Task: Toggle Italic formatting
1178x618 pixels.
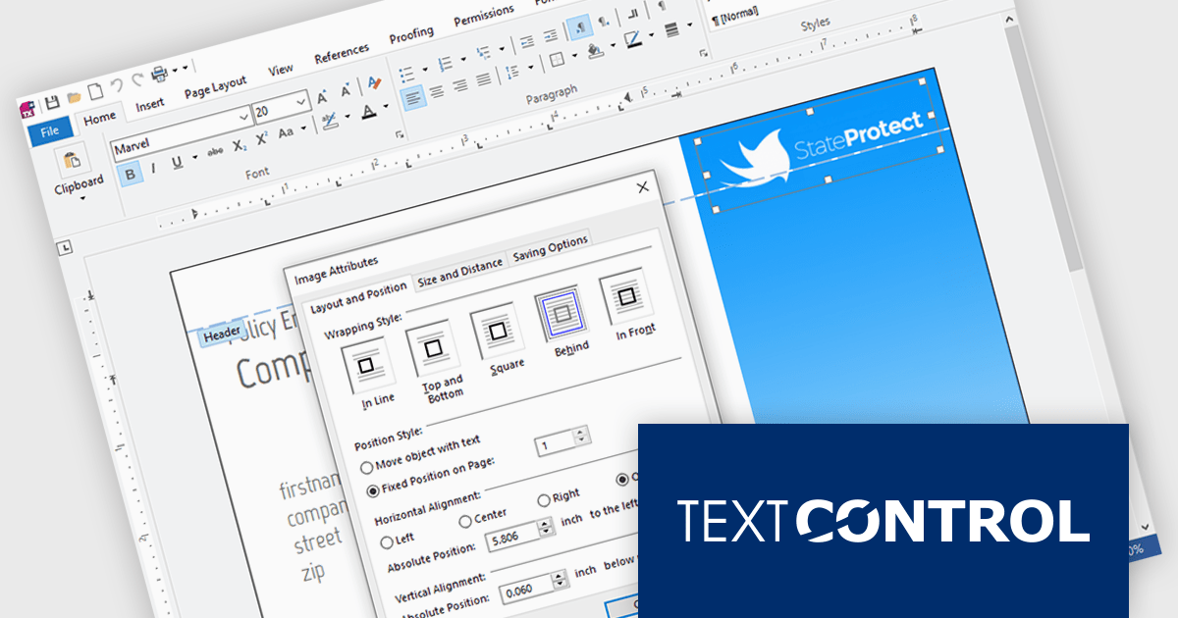Action: pyautogui.click(x=153, y=167)
